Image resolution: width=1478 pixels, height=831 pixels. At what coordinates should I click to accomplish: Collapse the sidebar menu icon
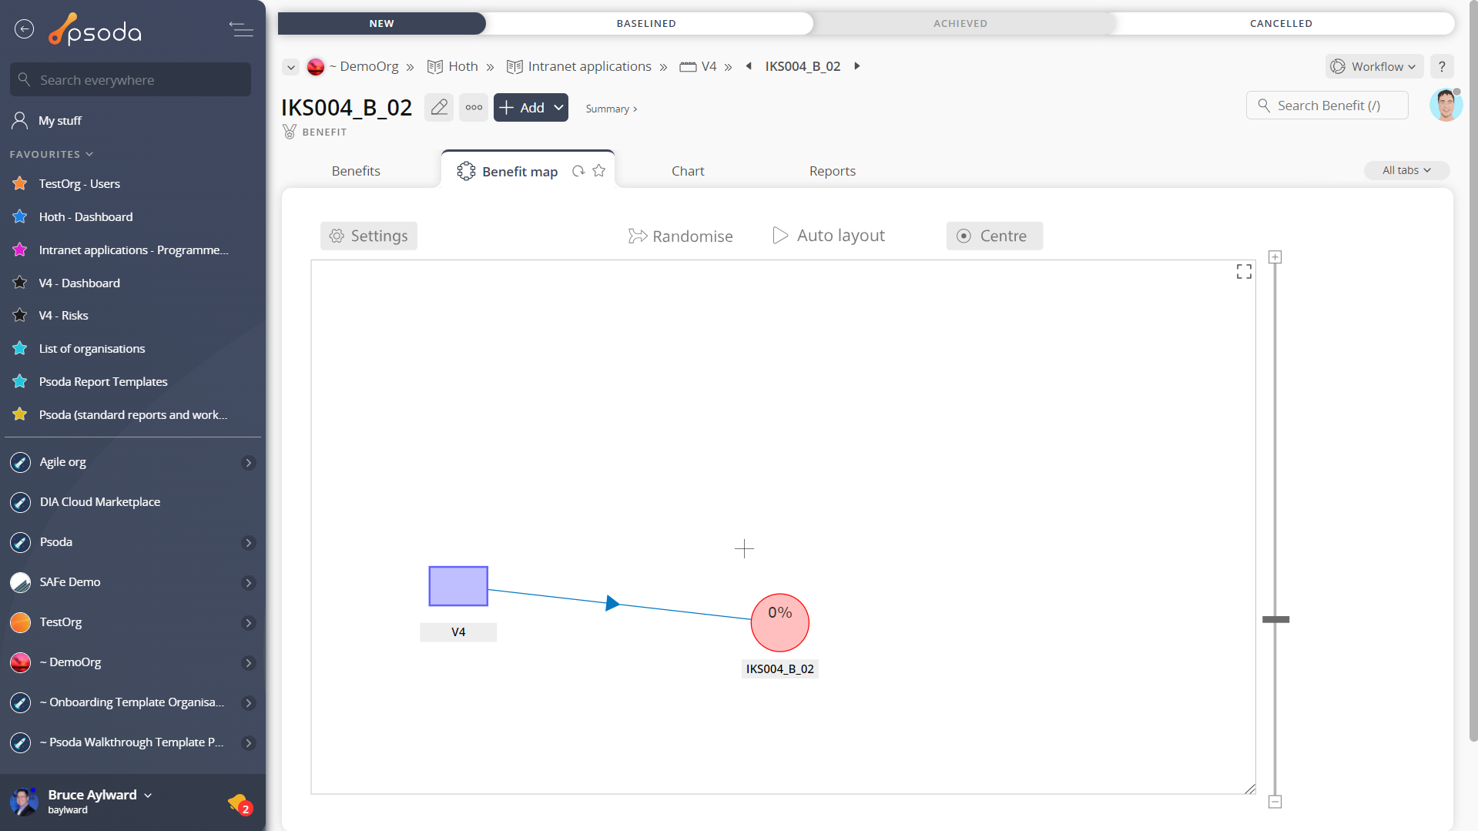pyautogui.click(x=241, y=29)
